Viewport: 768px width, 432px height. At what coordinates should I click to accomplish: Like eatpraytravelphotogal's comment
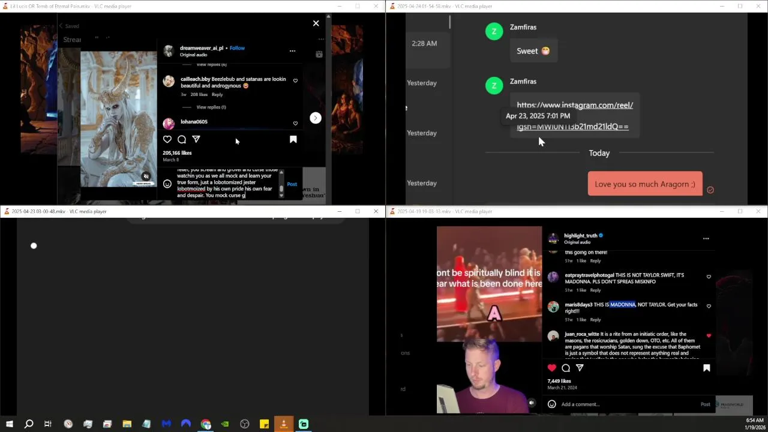coord(709,277)
